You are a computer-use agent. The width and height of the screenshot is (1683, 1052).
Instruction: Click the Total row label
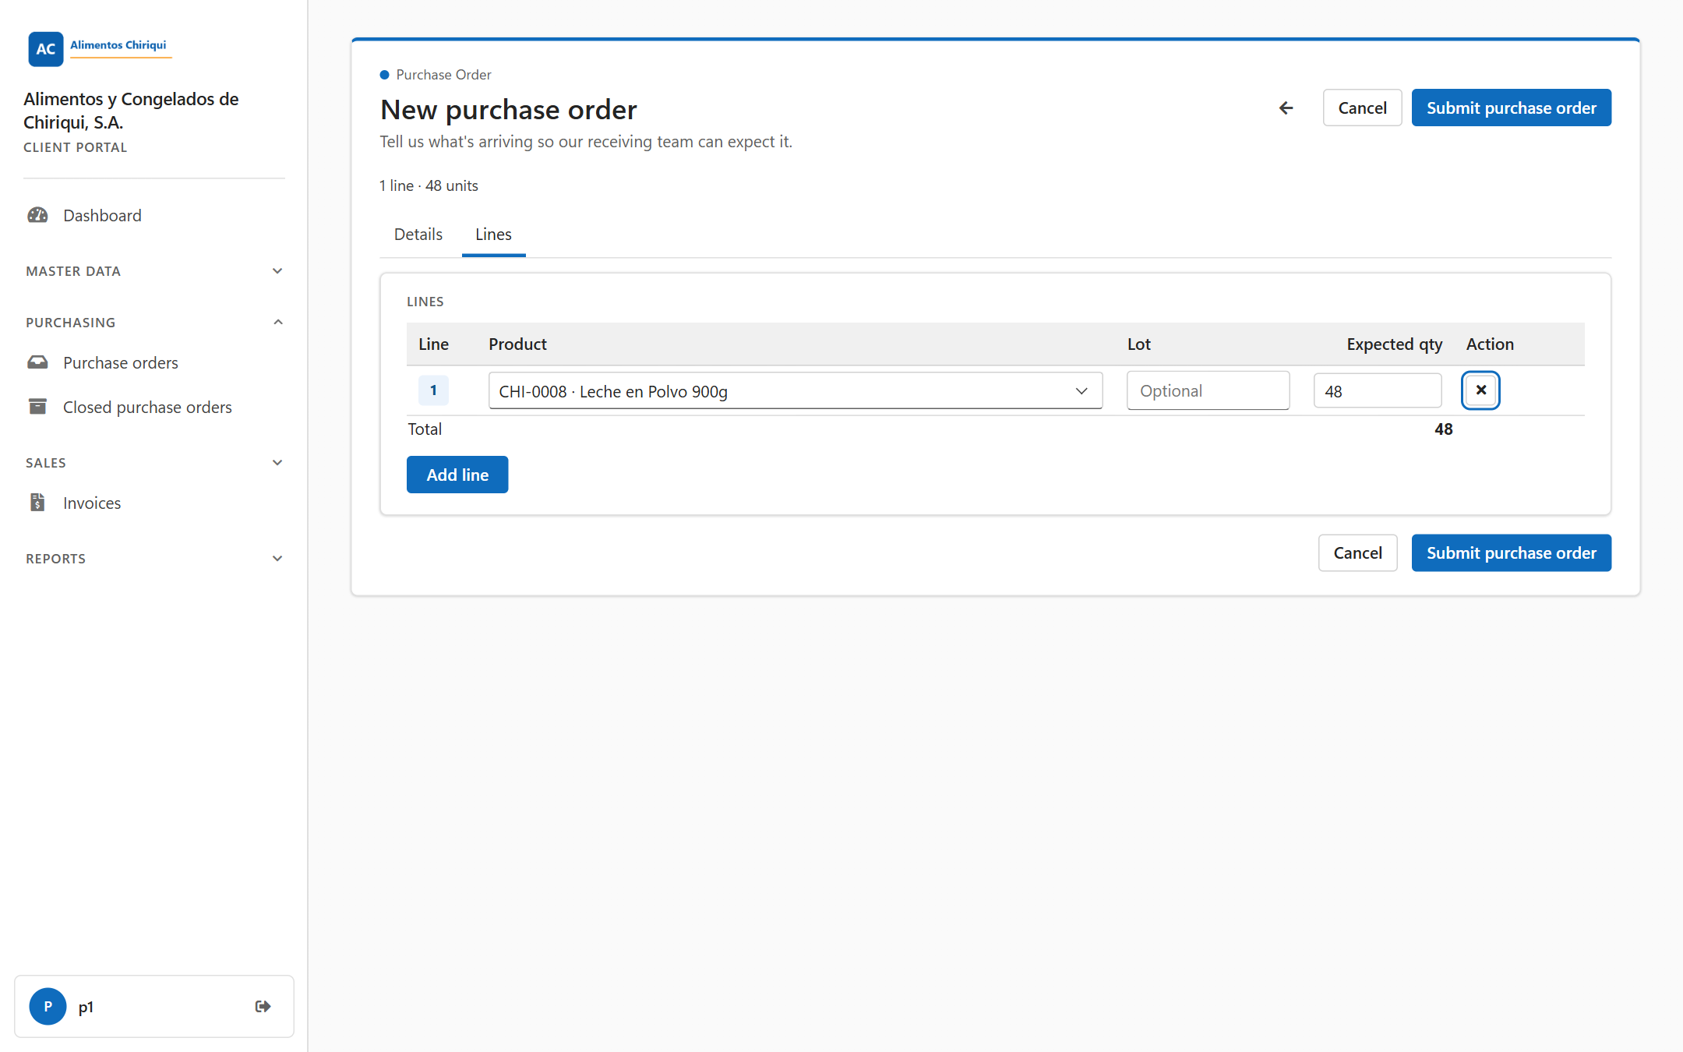click(x=425, y=429)
